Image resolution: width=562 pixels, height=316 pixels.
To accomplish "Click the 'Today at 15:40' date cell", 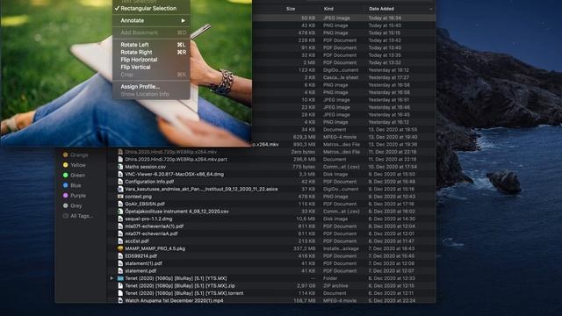I will click(x=385, y=25).
